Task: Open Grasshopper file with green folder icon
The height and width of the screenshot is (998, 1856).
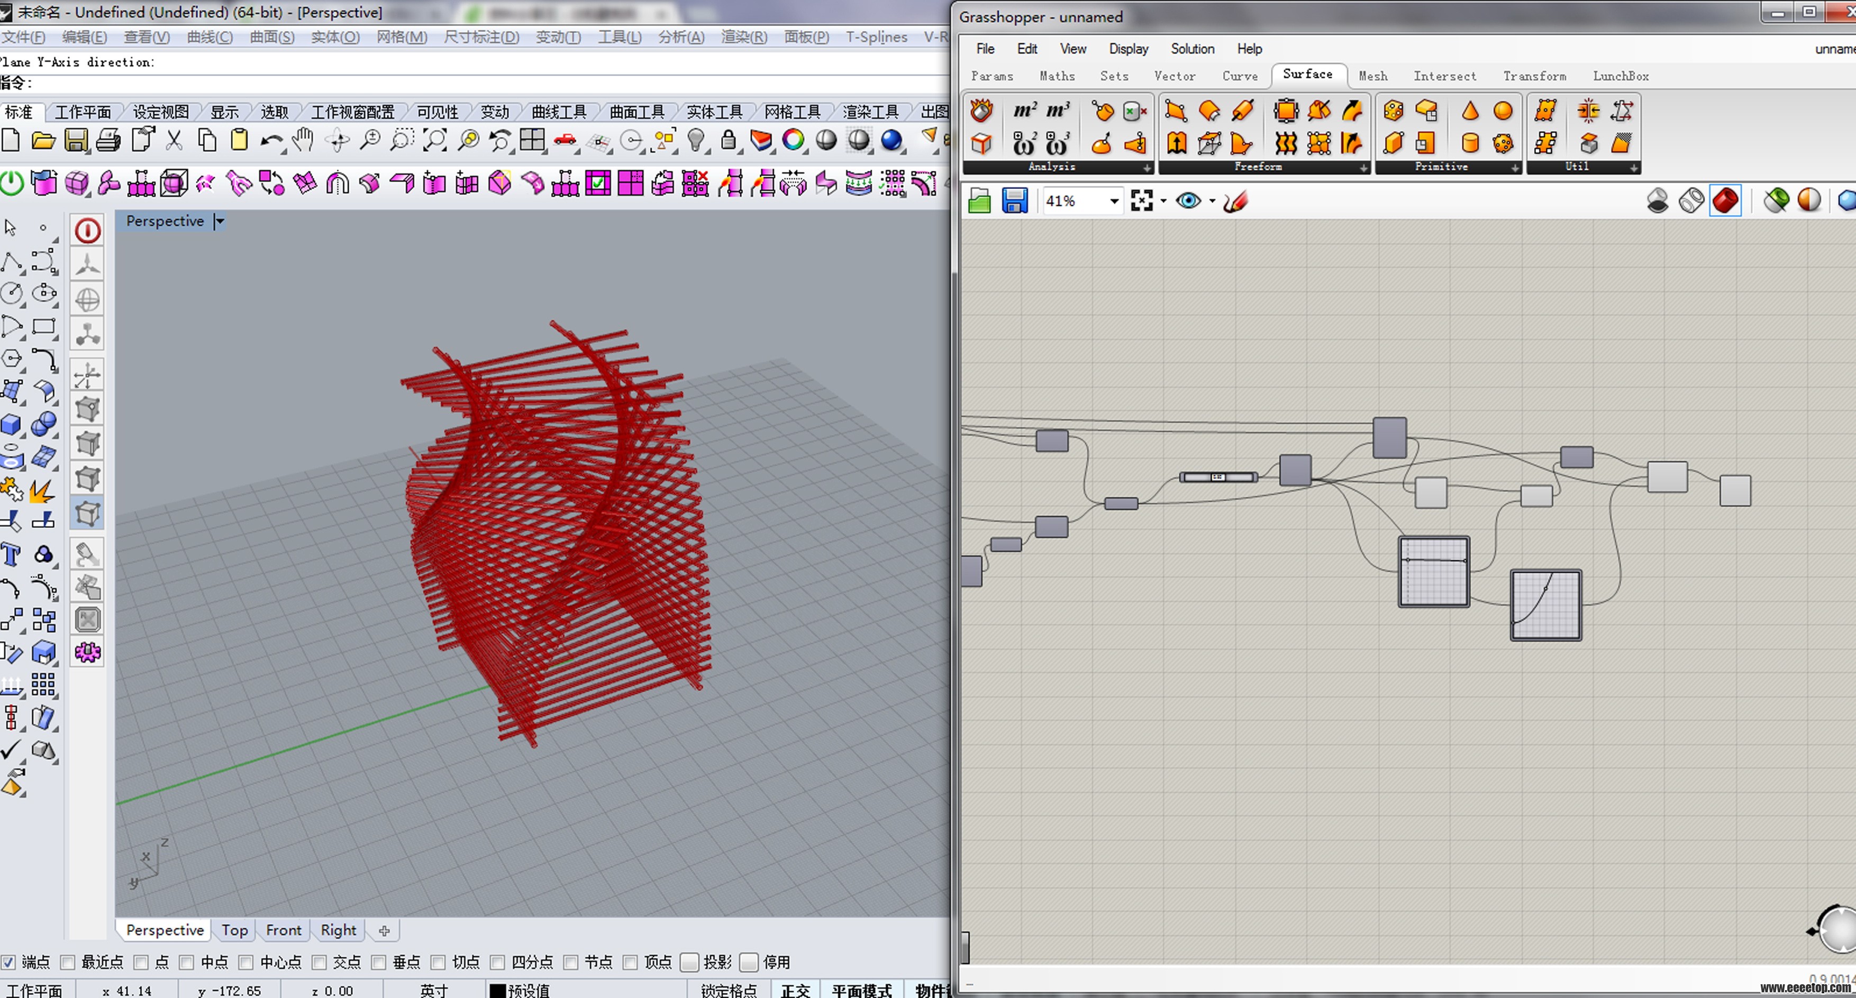Action: point(980,201)
